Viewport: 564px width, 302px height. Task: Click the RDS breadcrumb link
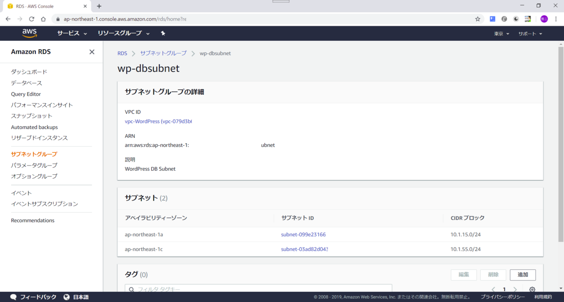(x=122, y=53)
